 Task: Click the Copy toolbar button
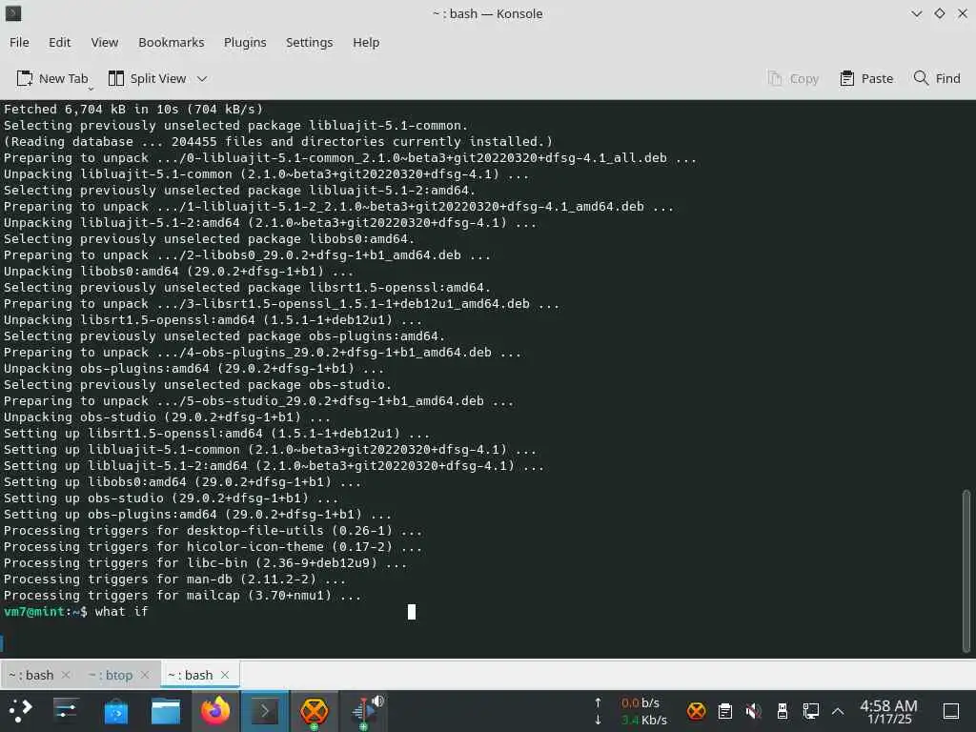793,78
